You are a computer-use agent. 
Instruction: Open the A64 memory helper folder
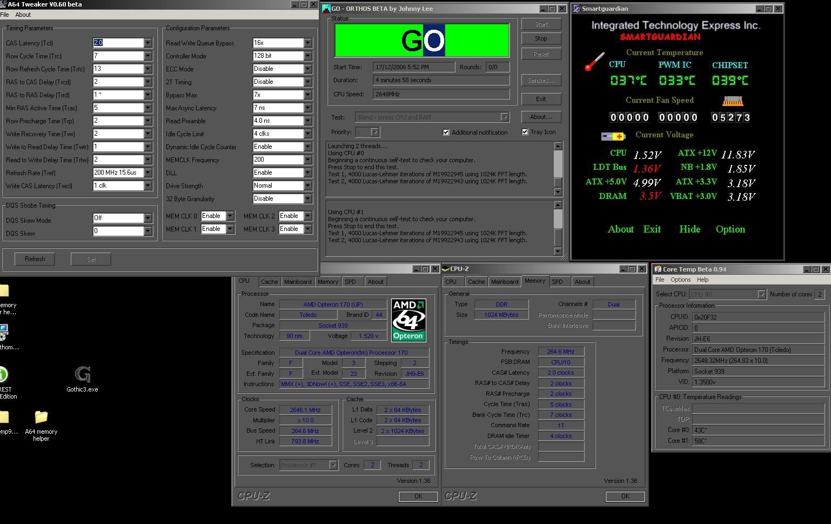(x=41, y=426)
